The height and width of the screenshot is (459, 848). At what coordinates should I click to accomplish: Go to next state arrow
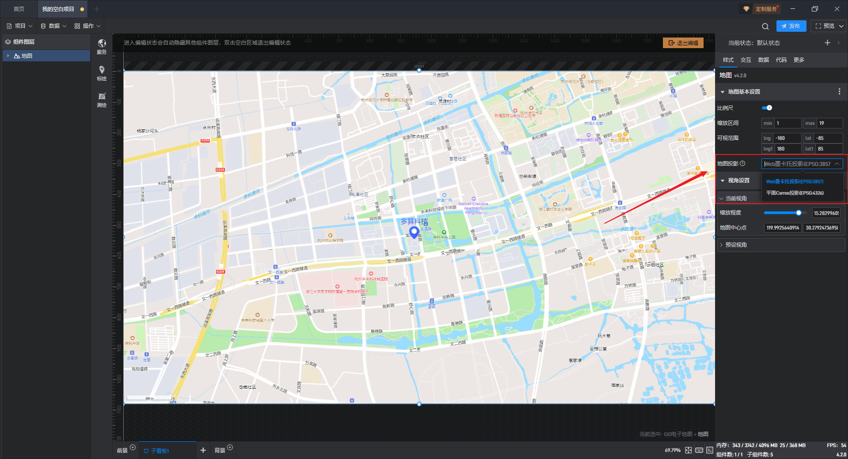[838, 43]
